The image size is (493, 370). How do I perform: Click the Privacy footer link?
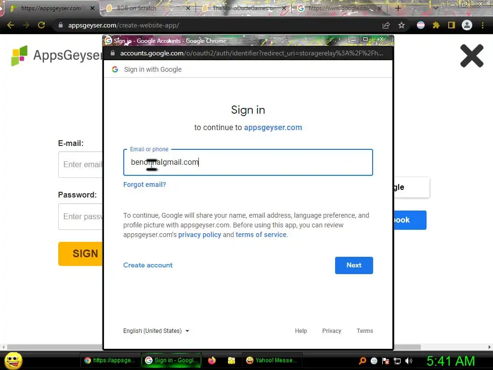tap(332, 330)
